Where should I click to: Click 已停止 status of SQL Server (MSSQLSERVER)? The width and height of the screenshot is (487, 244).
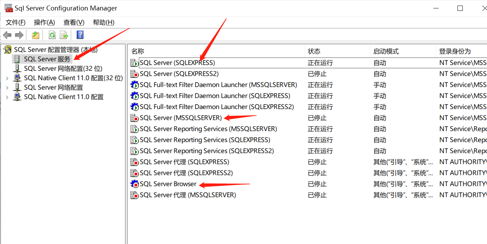(317, 118)
